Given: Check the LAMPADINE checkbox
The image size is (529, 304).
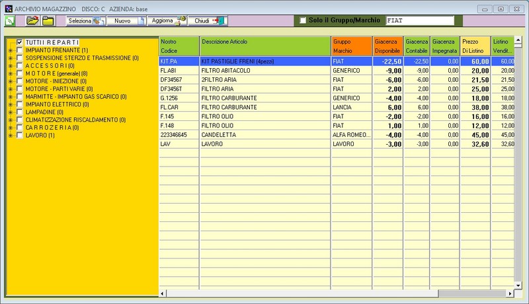Looking at the screenshot, I should [x=20, y=112].
